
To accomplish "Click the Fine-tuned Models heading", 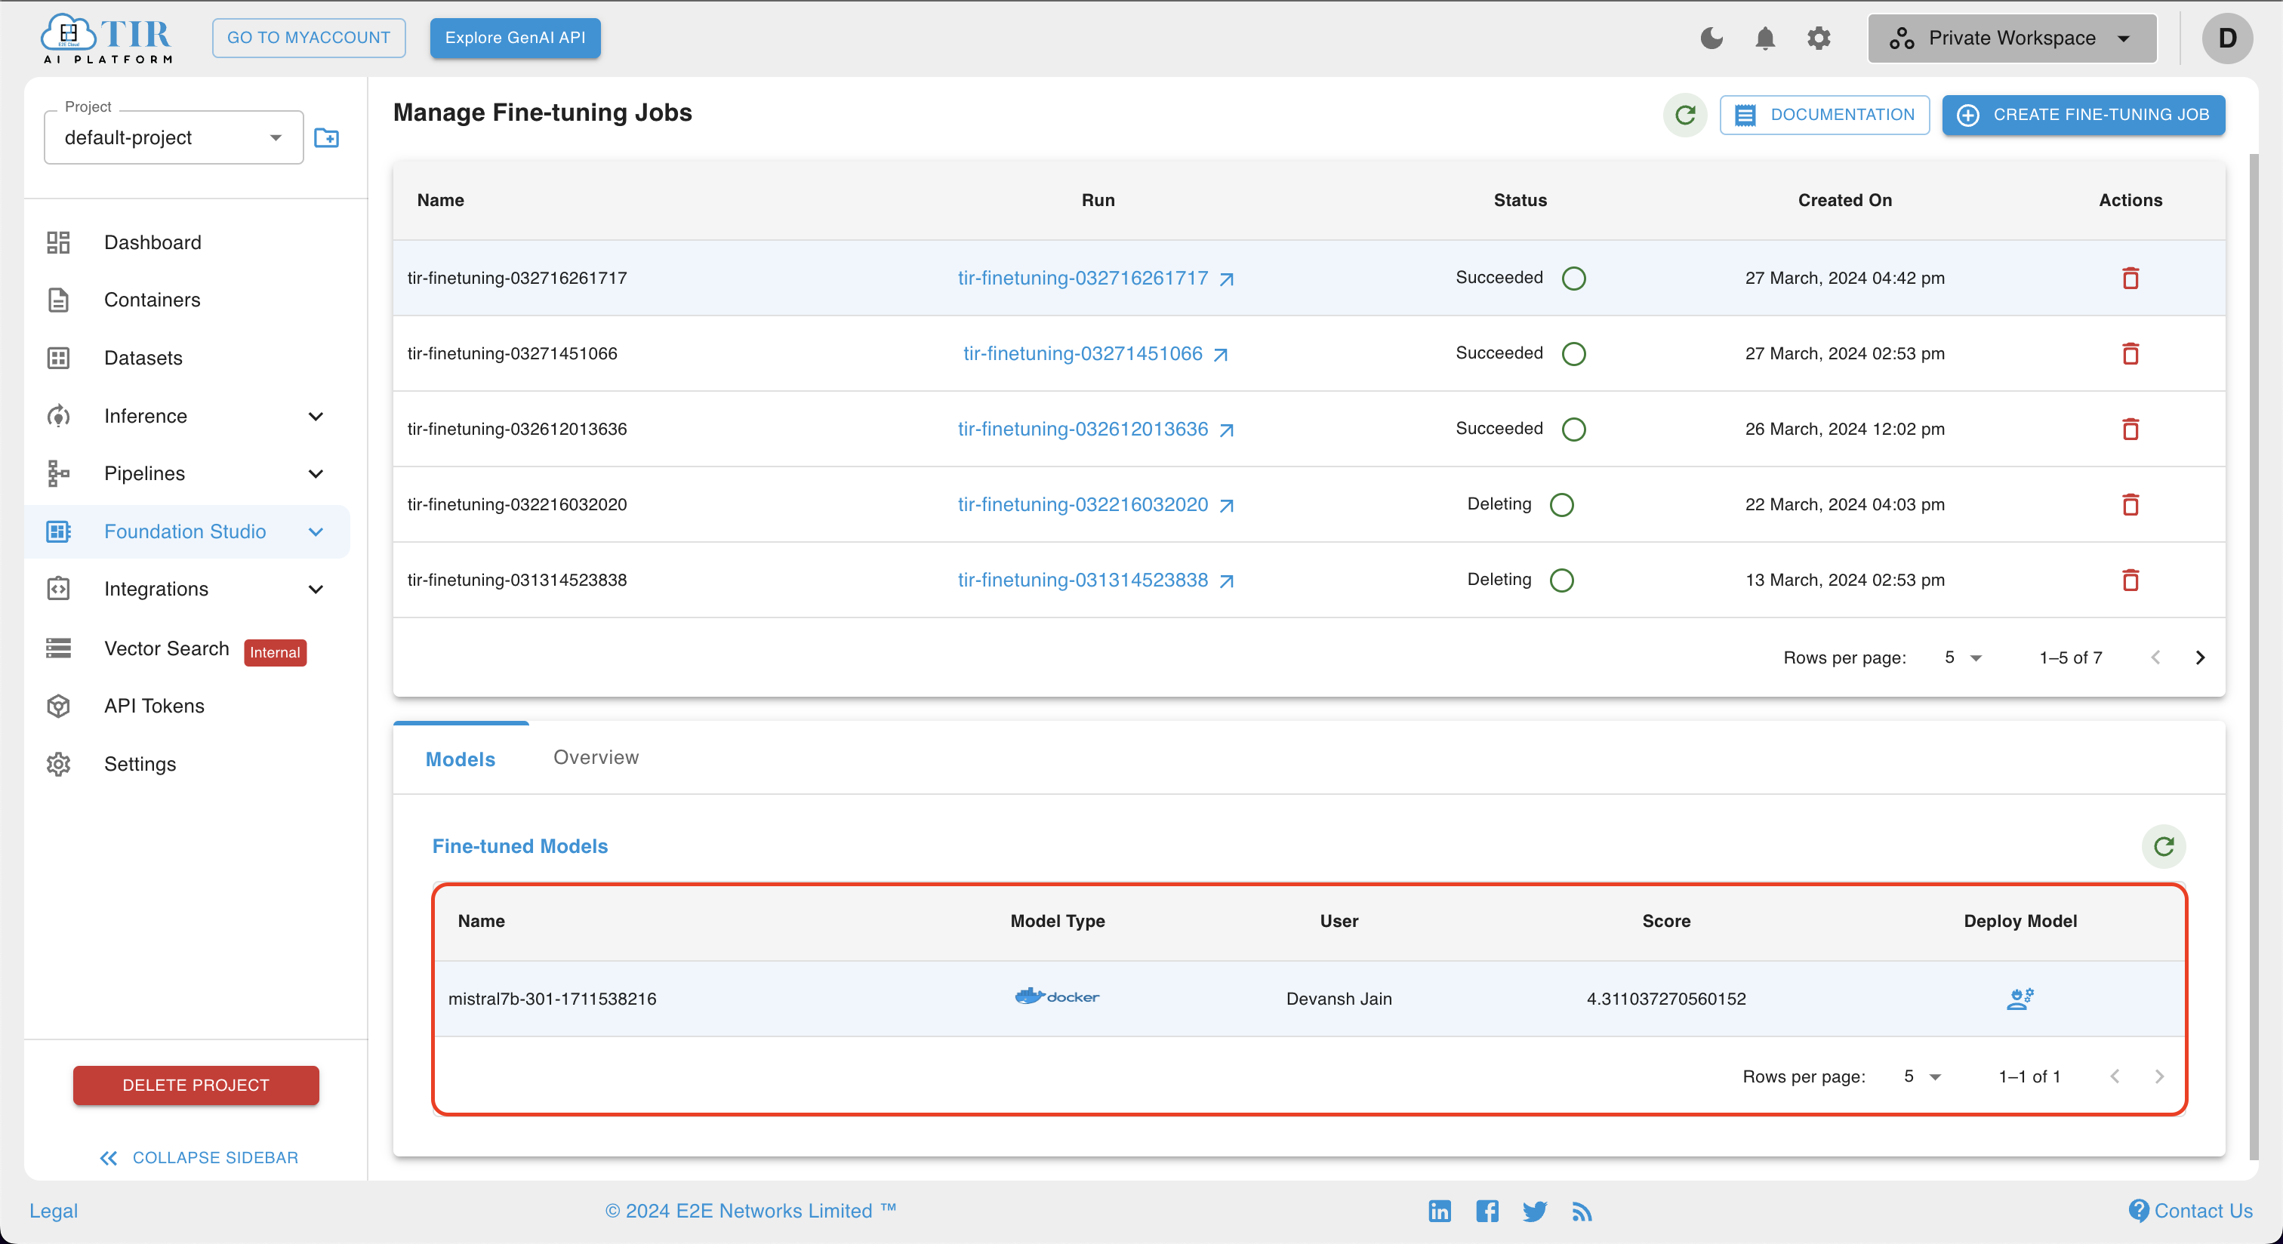I will click(519, 846).
